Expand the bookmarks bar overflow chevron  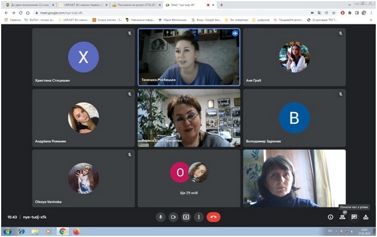[x=371, y=20]
